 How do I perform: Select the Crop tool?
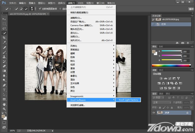(x=4, y=38)
